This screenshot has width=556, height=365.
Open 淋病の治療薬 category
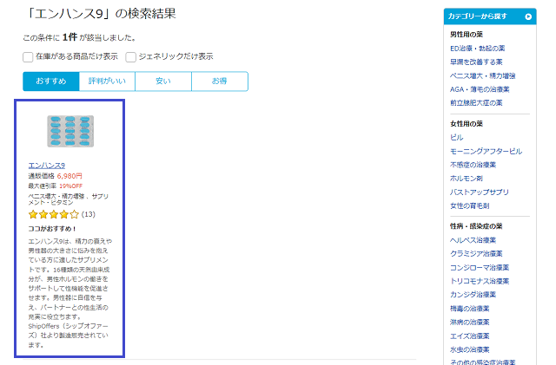(470, 323)
